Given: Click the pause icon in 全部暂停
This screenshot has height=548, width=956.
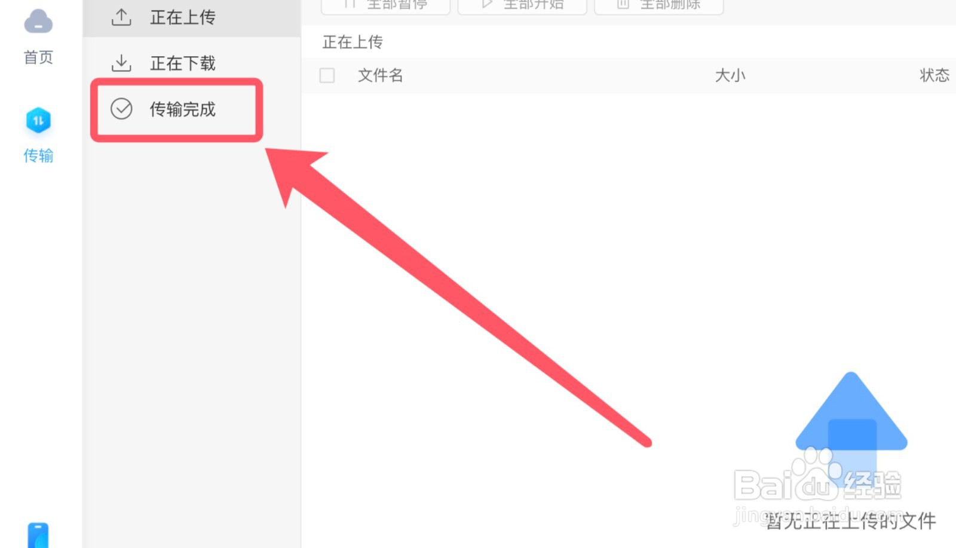Looking at the screenshot, I should [x=351, y=4].
